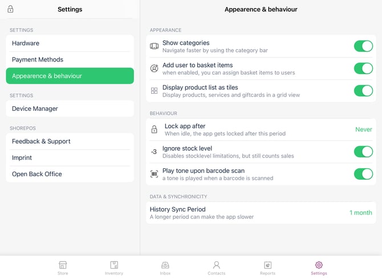Select Payment Methods in sidebar
Image resolution: width=382 pixels, height=278 pixels.
[70, 60]
